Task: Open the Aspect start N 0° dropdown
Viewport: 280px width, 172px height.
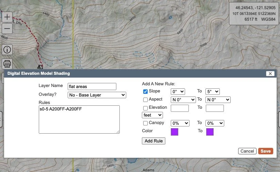Action: [183, 100]
